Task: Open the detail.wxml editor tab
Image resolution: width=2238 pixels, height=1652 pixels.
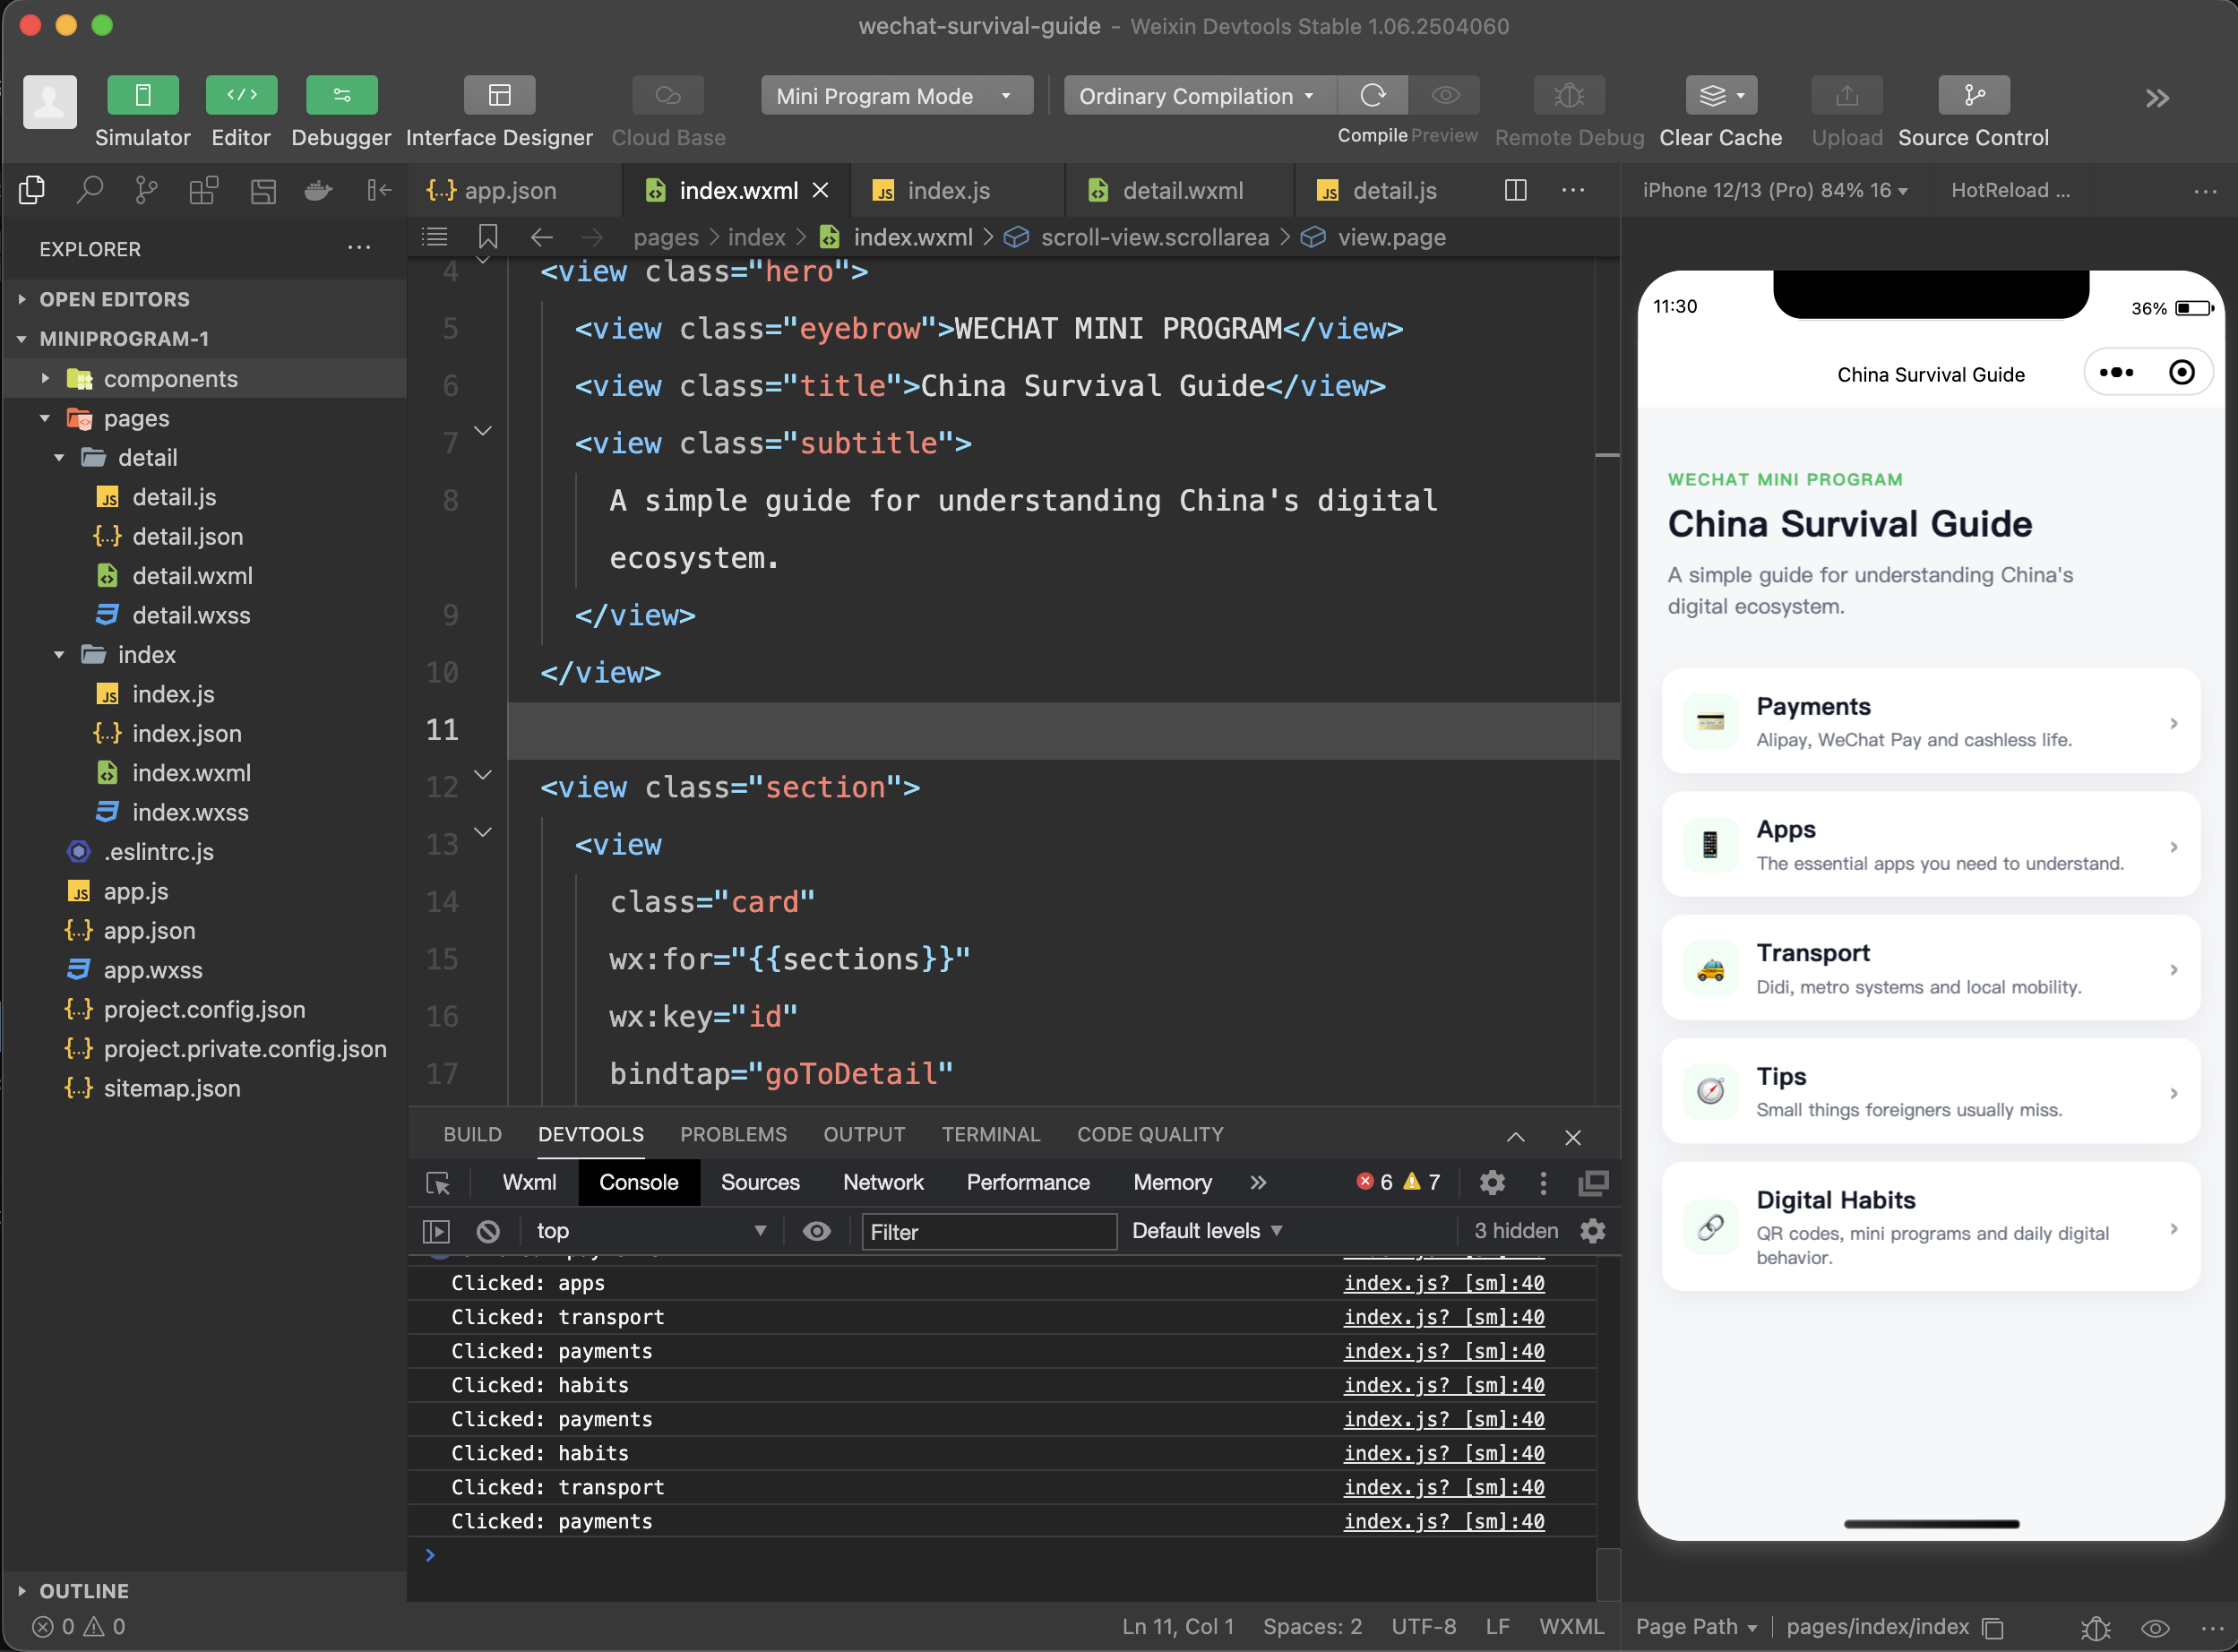Action: (1183, 190)
